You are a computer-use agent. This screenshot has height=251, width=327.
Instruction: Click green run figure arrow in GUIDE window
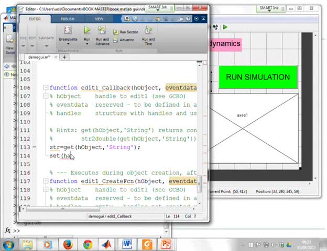225,27
